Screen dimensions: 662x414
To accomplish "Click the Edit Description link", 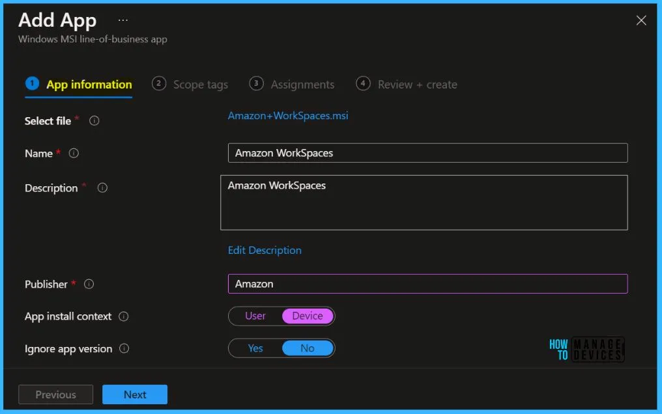I will (265, 251).
